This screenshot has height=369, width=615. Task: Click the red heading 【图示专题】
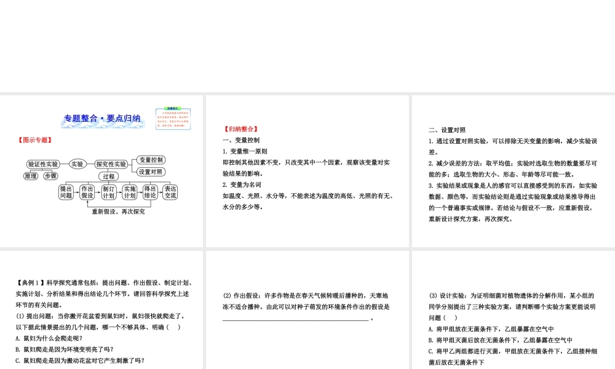(x=35, y=140)
